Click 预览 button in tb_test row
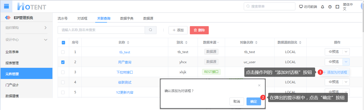 (334, 52)
